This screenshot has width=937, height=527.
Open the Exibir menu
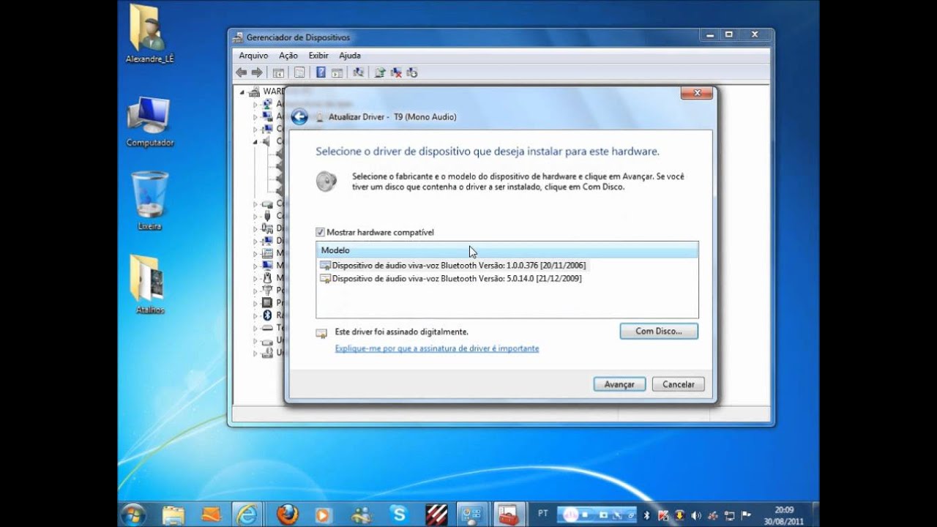pos(318,56)
